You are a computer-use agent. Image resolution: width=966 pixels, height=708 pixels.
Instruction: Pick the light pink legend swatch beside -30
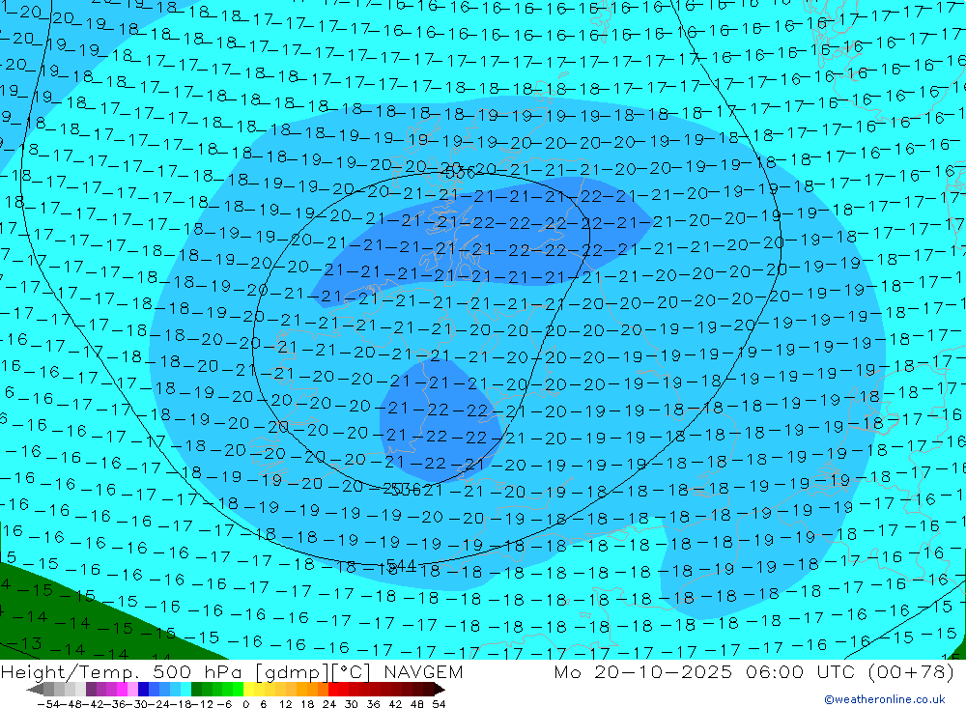pos(132,689)
